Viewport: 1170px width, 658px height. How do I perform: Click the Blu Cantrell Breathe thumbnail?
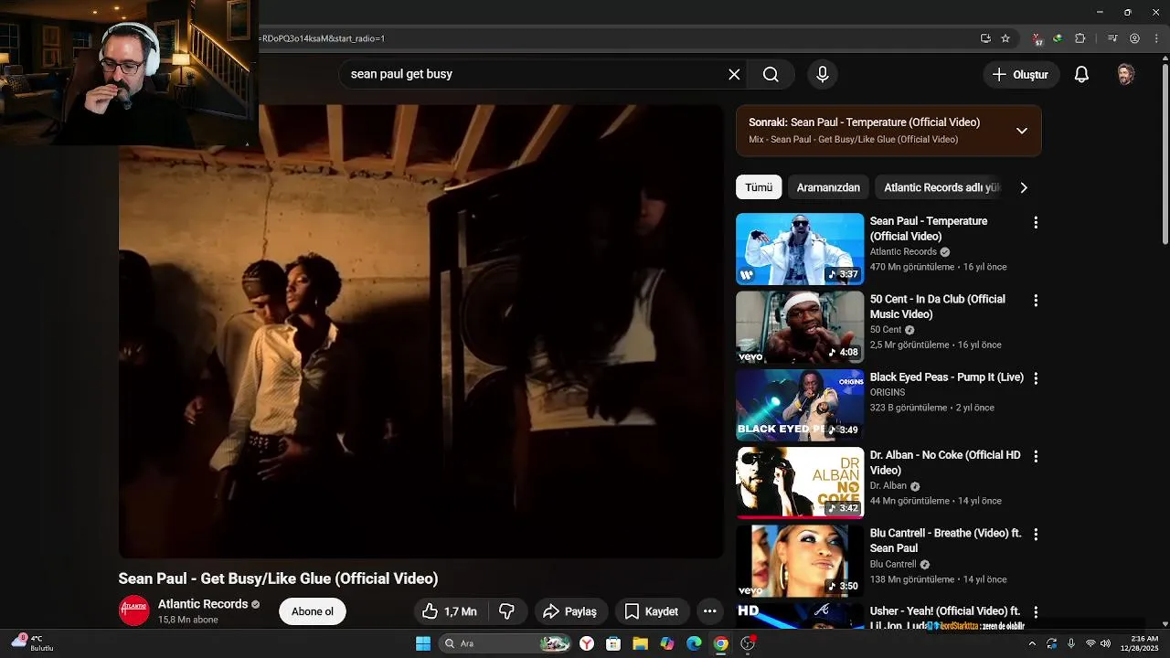(800, 561)
